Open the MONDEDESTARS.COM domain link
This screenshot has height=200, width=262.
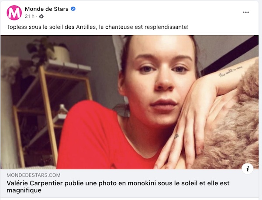tap(34, 175)
